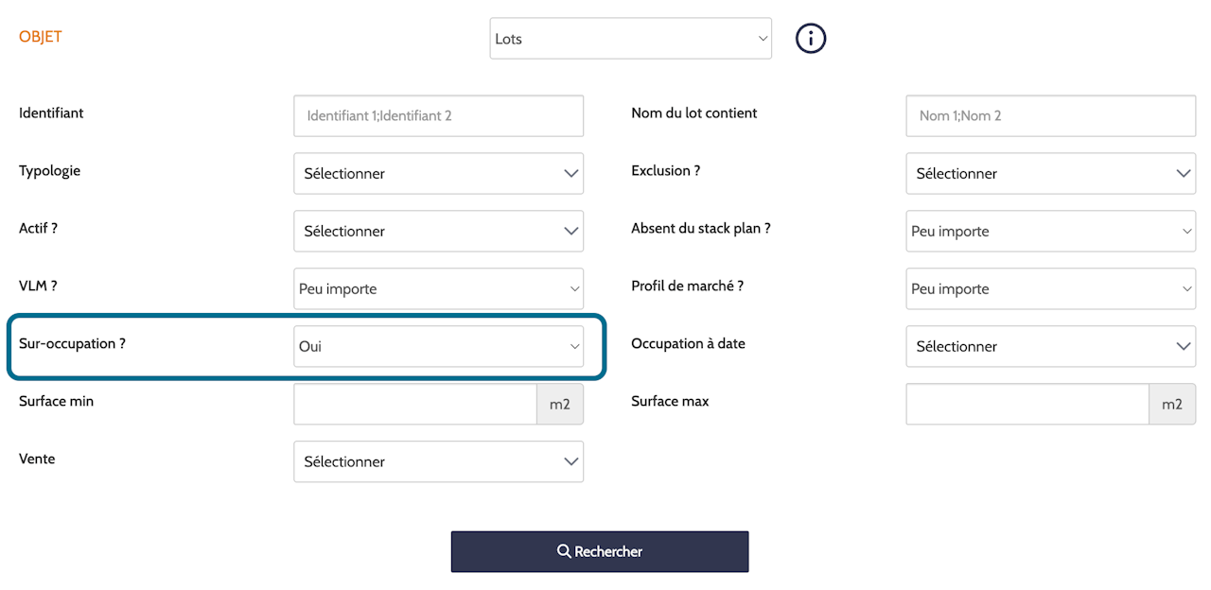
Task: Open Profil de marché dropdown
Action: 1050,288
